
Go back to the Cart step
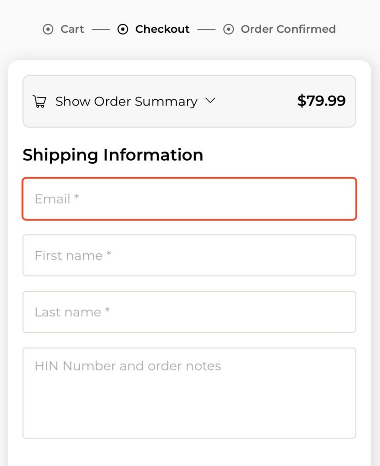click(72, 29)
